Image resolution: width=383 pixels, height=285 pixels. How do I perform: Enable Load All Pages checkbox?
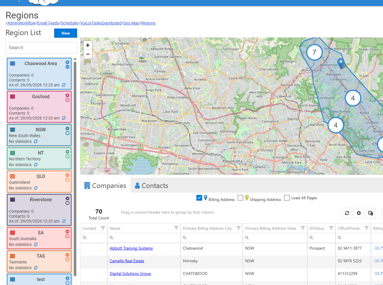[x=287, y=198]
